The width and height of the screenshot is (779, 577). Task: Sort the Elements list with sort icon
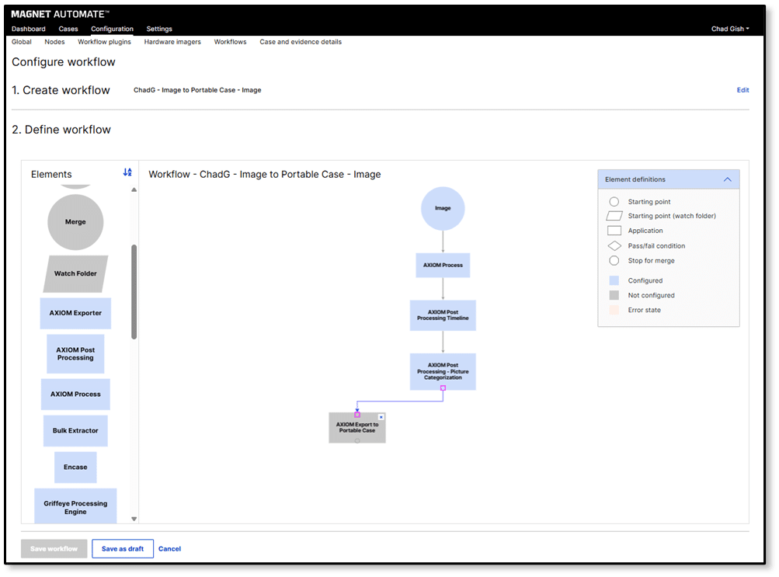pos(127,172)
